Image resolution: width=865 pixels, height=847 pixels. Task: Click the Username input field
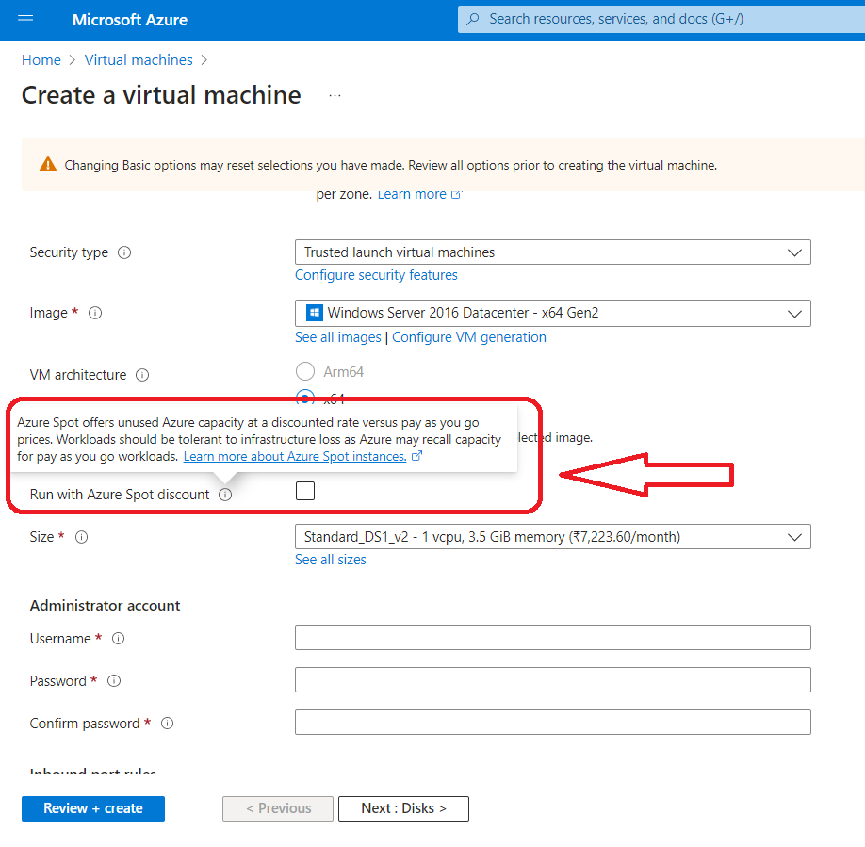coord(552,638)
